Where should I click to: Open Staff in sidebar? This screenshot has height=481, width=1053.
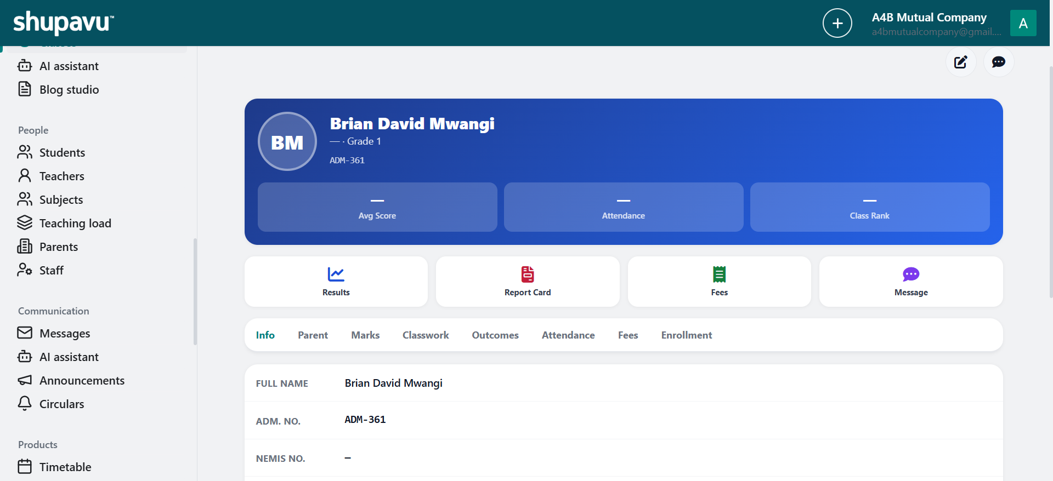point(41,271)
